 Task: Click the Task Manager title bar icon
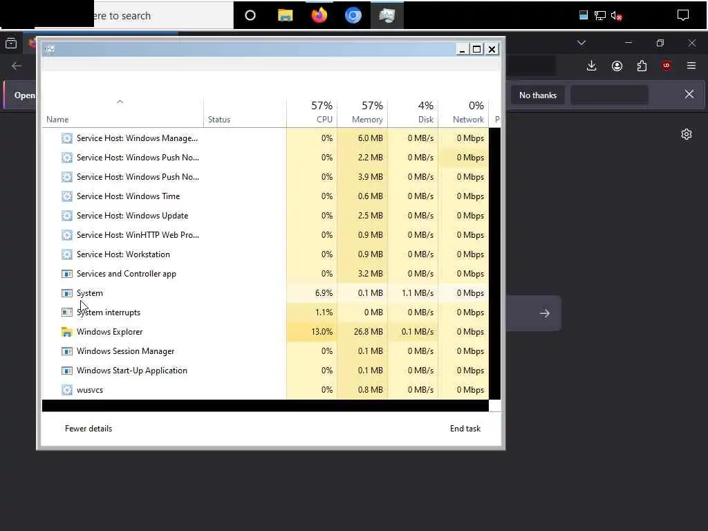click(x=50, y=49)
